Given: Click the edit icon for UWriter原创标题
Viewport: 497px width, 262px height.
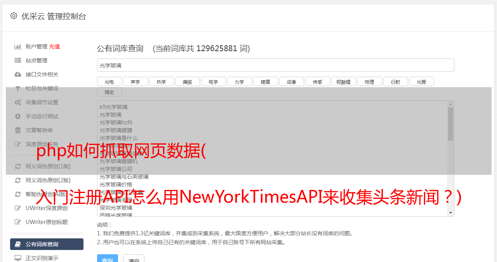Looking at the screenshot, I should click(18, 222).
